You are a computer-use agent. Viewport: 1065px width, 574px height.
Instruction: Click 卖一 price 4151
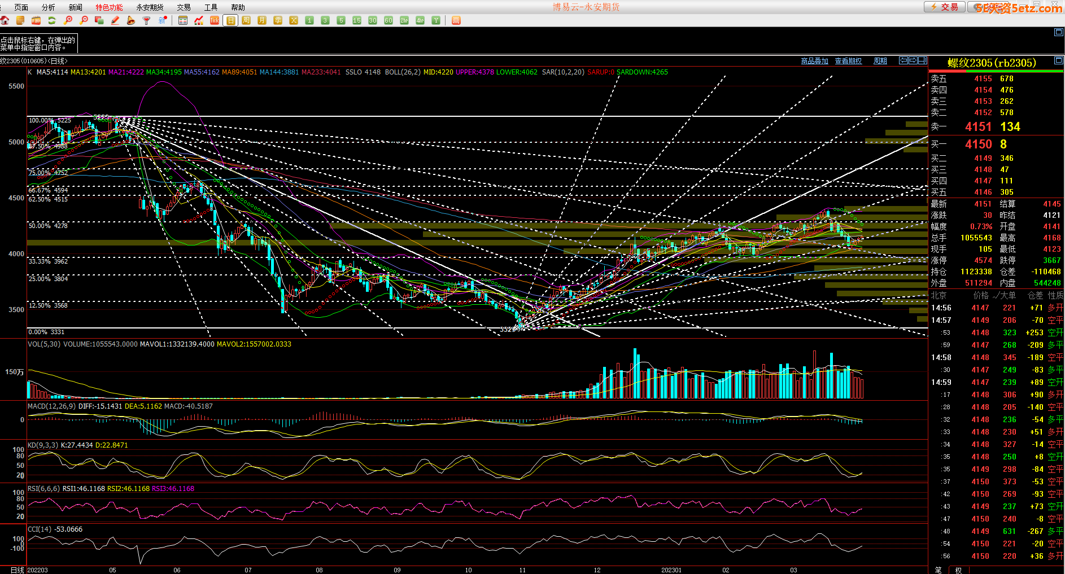(x=978, y=126)
